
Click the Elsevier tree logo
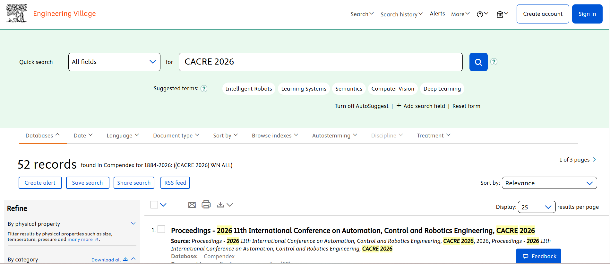tap(17, 13)
